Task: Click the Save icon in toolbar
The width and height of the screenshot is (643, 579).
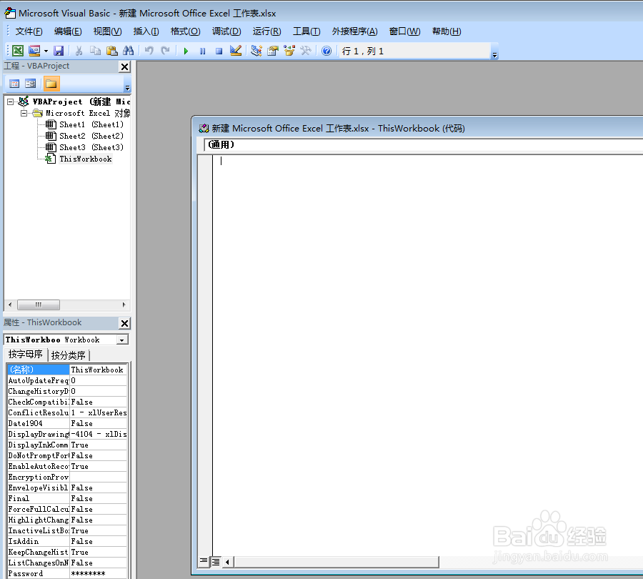Action: coord(59,51)
